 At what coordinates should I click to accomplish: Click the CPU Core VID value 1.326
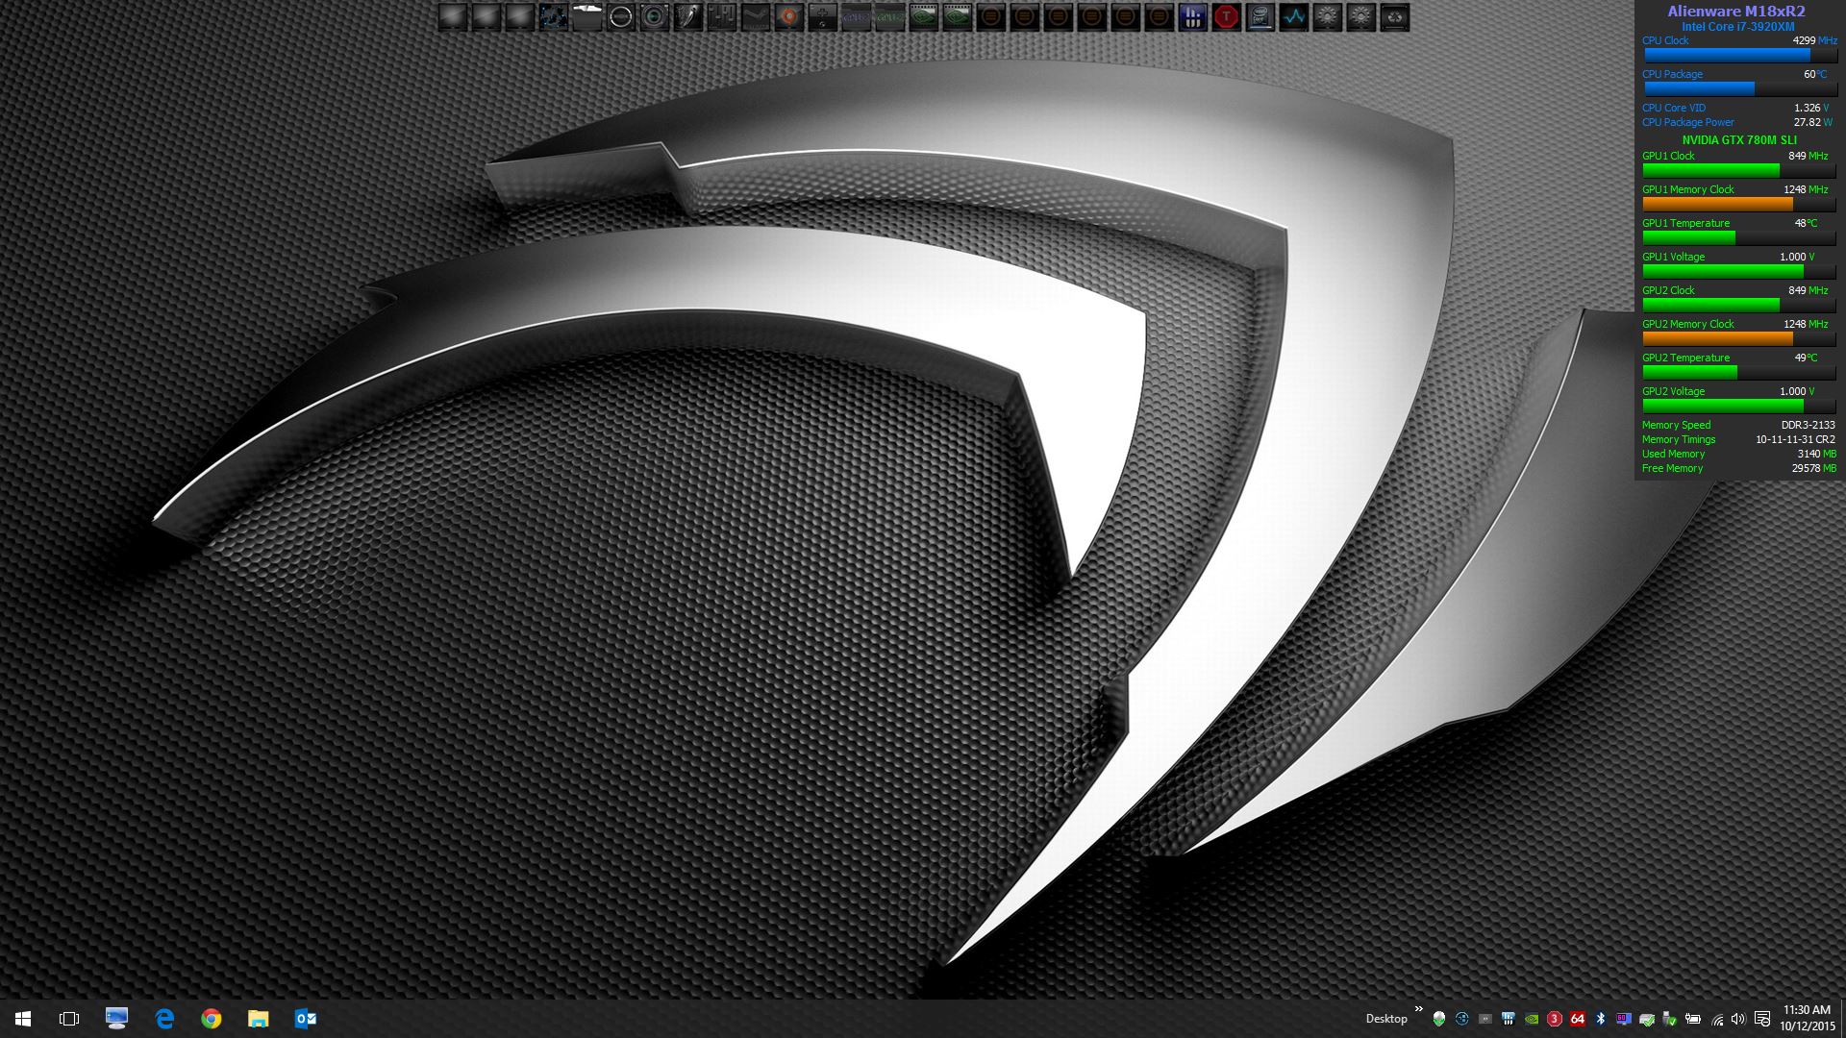1807,108
